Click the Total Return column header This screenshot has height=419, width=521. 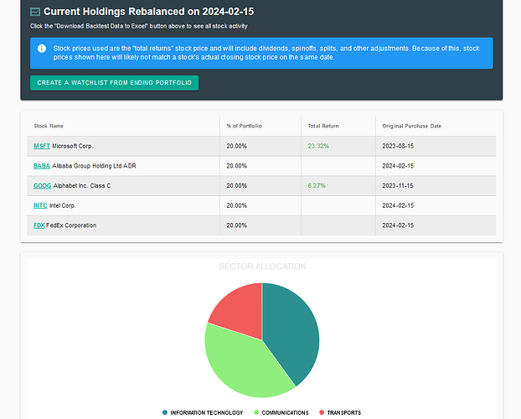(x=323, y=126)
